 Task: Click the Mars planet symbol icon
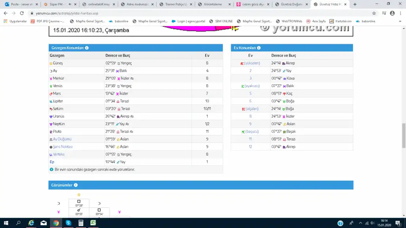click(51, 93)
